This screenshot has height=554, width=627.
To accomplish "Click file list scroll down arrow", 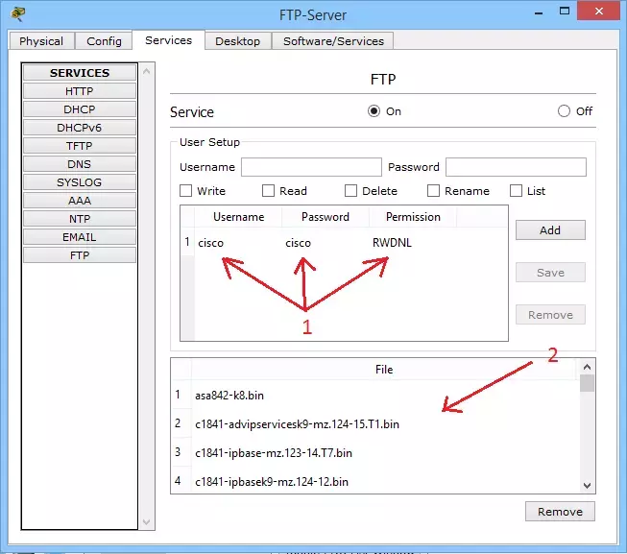I will tap(587, 486).
